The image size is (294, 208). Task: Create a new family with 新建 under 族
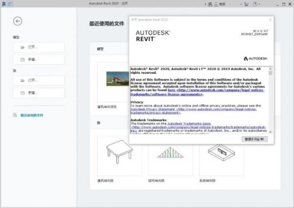coord(39,93)
